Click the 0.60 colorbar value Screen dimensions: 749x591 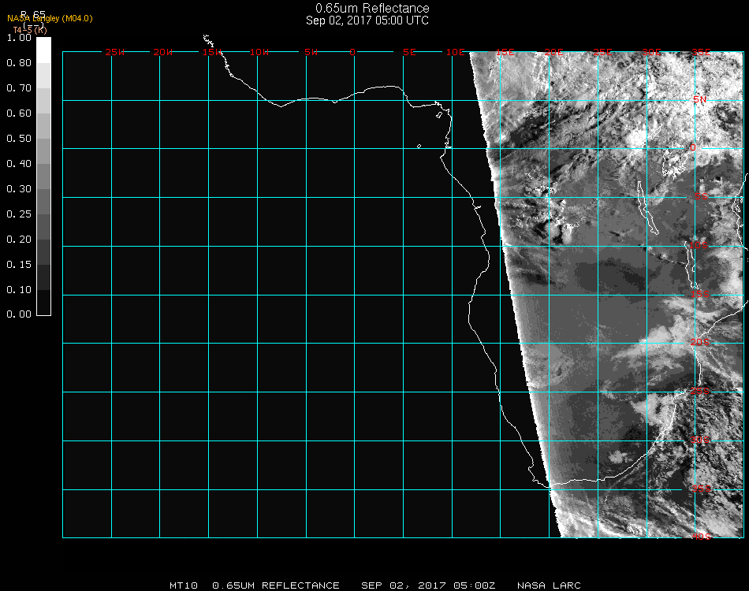click(x=19, y=113)
